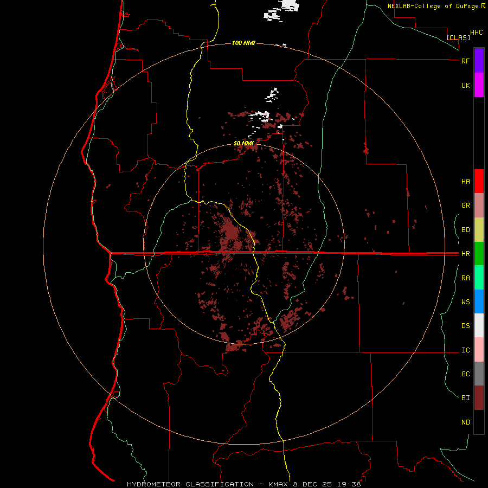Image resolution: width=488 pixels, height=488 pixels.
Task: Click the ND black legend swatch
Action: tap(479, 422)
